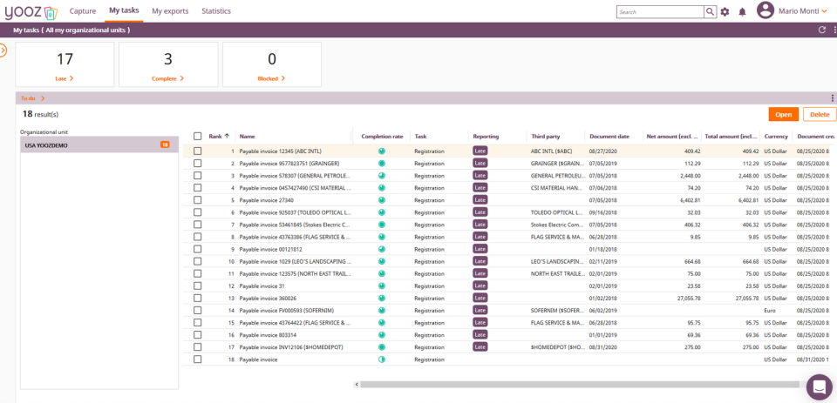Viewport: 837px width, 403px height.
Task: Click the orange 18 count badge
Action: click(x=165, y=144)
